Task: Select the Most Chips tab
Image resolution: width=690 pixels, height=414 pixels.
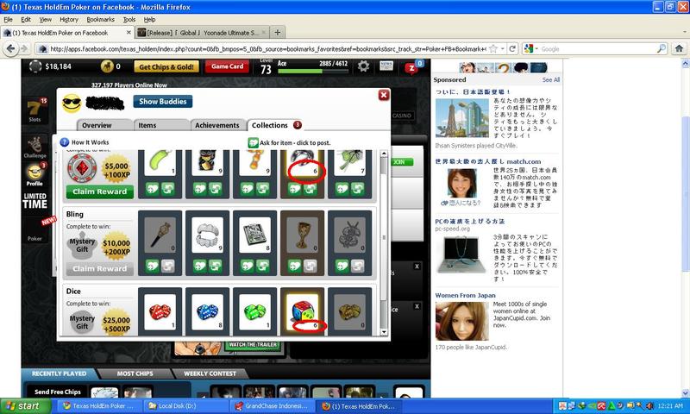Action: 135,373
